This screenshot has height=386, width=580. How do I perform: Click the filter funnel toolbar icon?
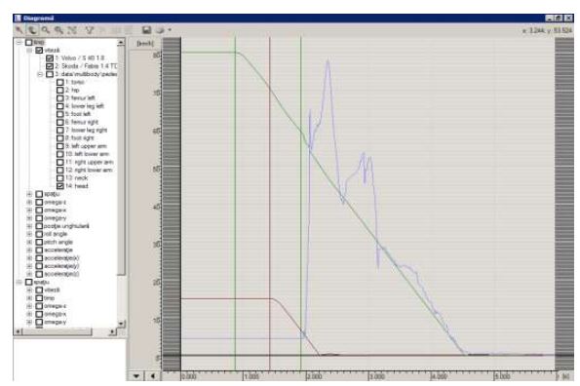coord(90,30)
